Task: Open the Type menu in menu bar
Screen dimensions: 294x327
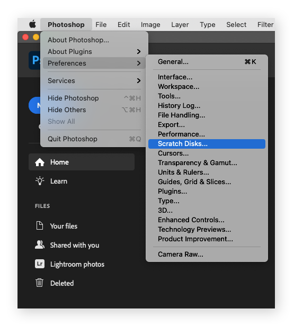Action: pos(207,24)
